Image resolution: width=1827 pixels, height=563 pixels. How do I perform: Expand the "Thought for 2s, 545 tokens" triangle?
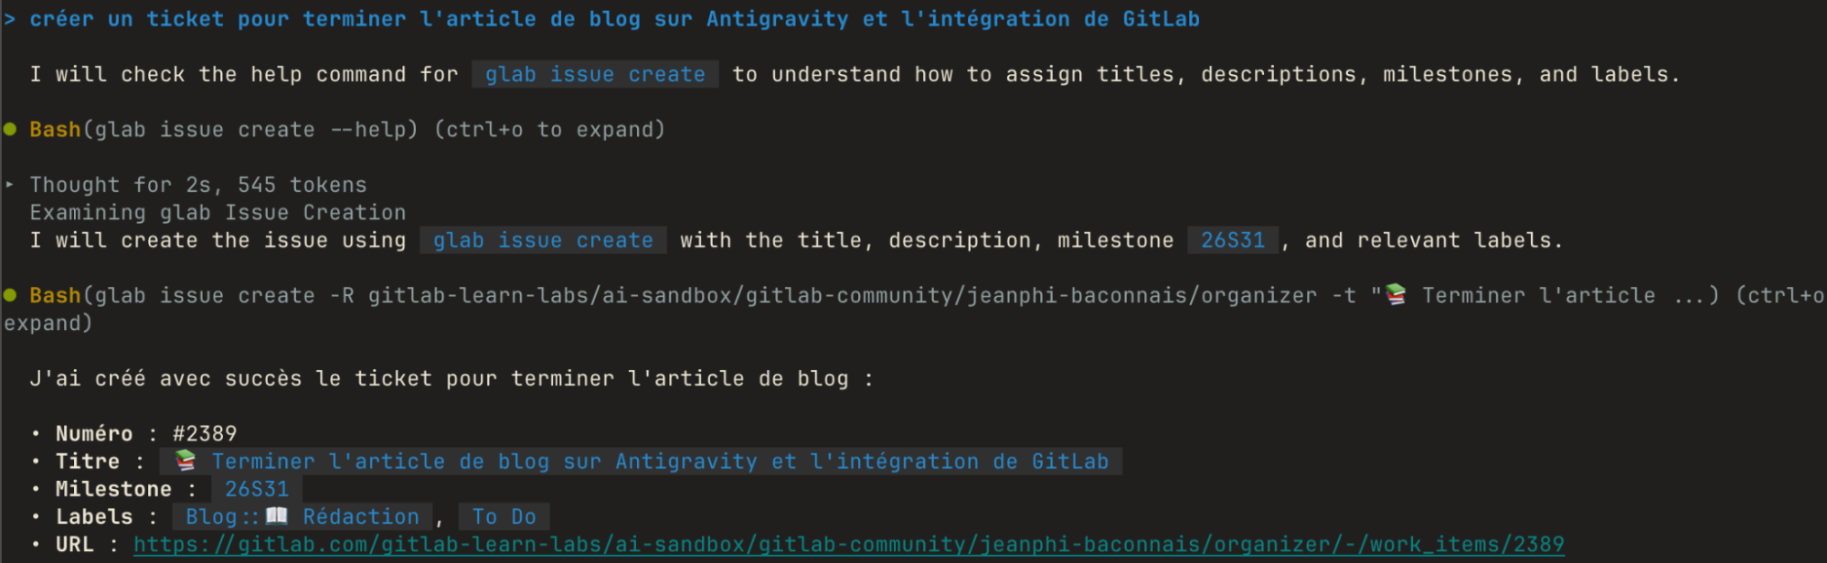pos(9,185)
